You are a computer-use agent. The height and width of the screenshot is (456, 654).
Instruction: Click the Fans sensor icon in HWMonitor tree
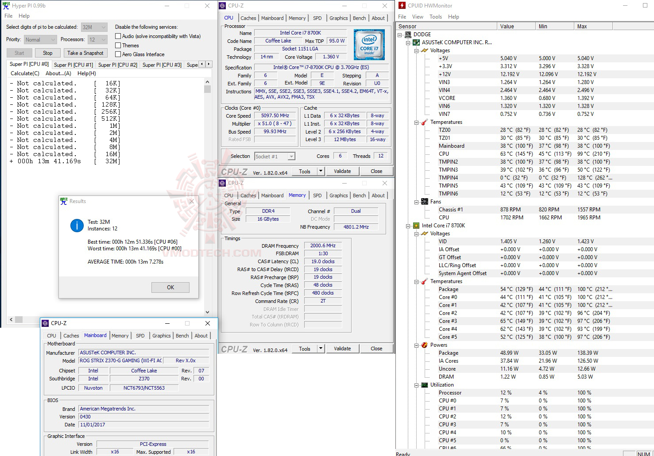tap(424, 201)
